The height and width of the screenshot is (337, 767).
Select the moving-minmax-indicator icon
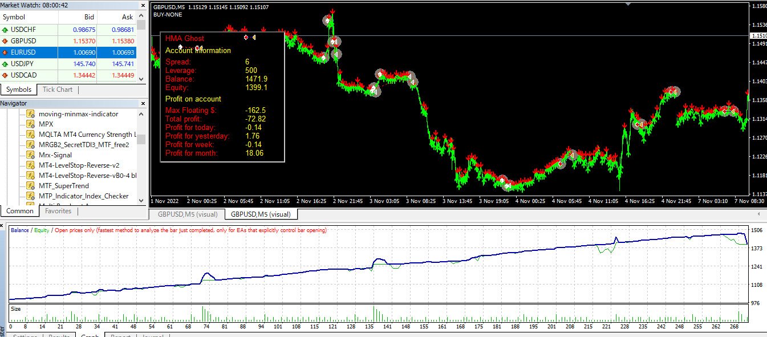click(x=31, y=113)
